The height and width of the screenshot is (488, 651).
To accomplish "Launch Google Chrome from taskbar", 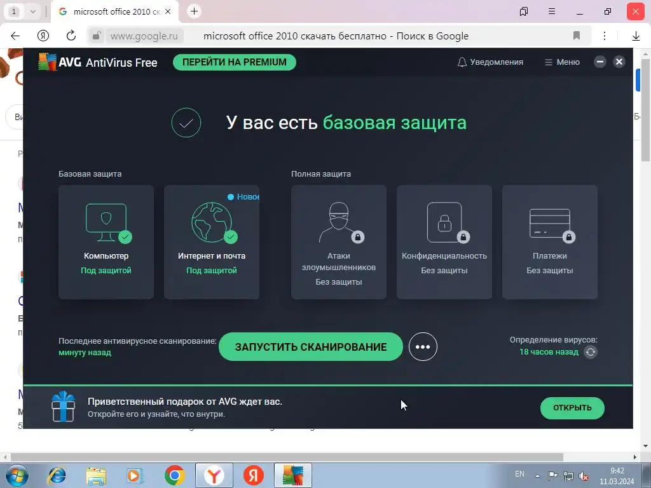I will click(x=174, y=475).
